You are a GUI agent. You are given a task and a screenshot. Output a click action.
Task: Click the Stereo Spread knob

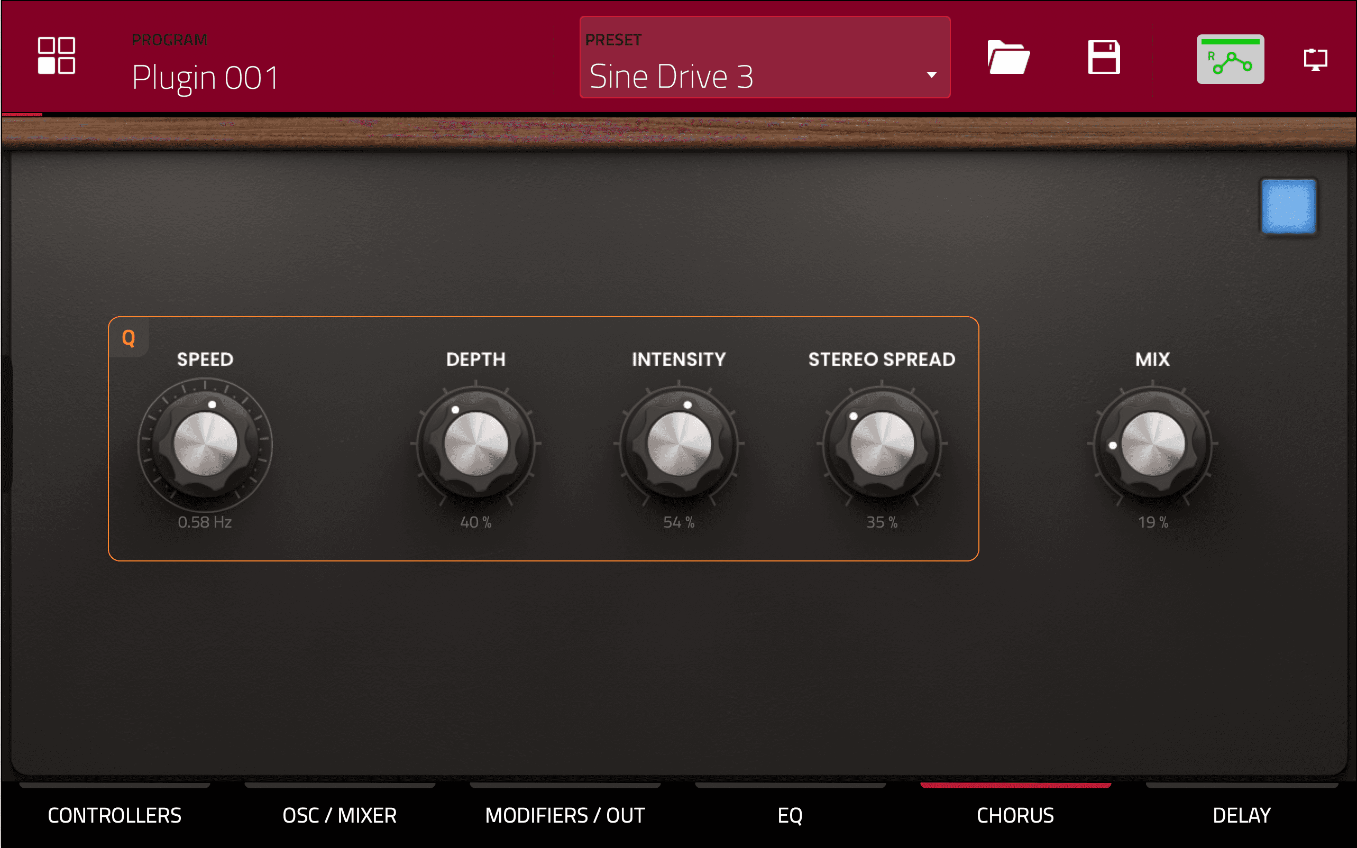point(882,444)
